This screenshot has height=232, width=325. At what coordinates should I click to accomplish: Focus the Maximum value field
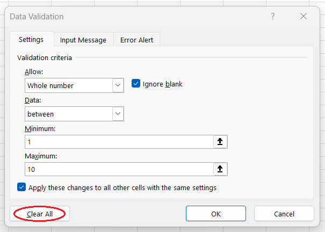[x=118, y=169]
